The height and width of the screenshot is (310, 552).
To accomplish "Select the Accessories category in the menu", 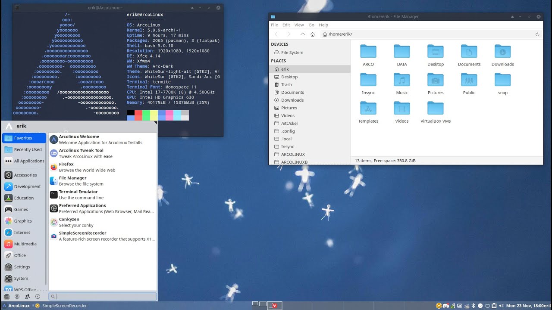I will (x=24, y=175).
